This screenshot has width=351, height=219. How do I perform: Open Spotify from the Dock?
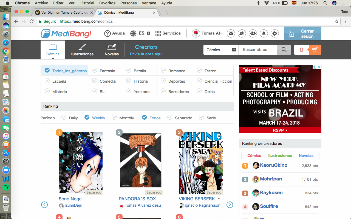[6, 187]
